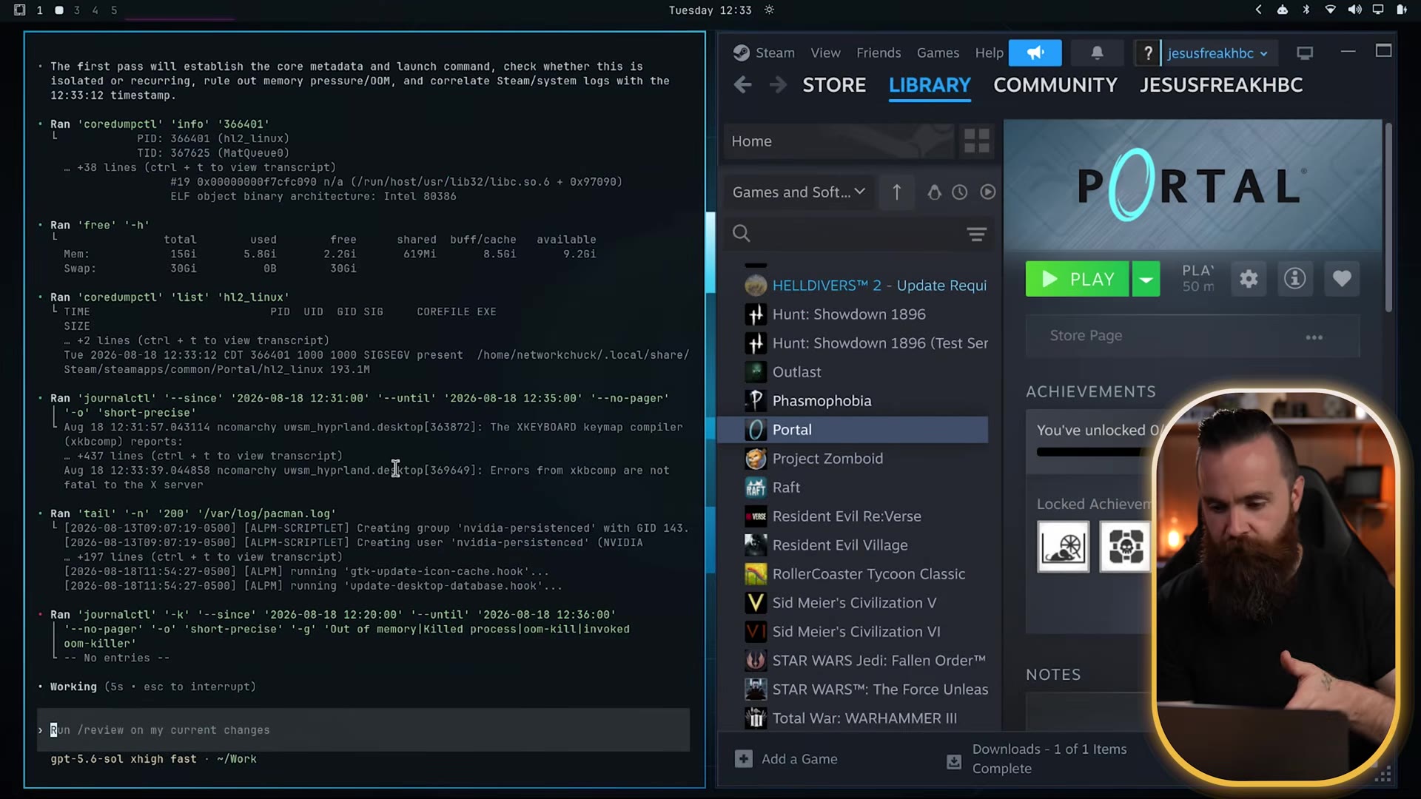The width and height of the screenshot is (1421, 799).
Task: Expand the Games and Software filter dropdown
Action: click(x=799, y=192)
